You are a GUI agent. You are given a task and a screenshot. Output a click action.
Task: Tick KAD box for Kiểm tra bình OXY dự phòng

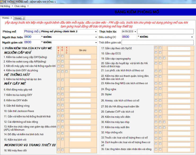coord(66,71)
